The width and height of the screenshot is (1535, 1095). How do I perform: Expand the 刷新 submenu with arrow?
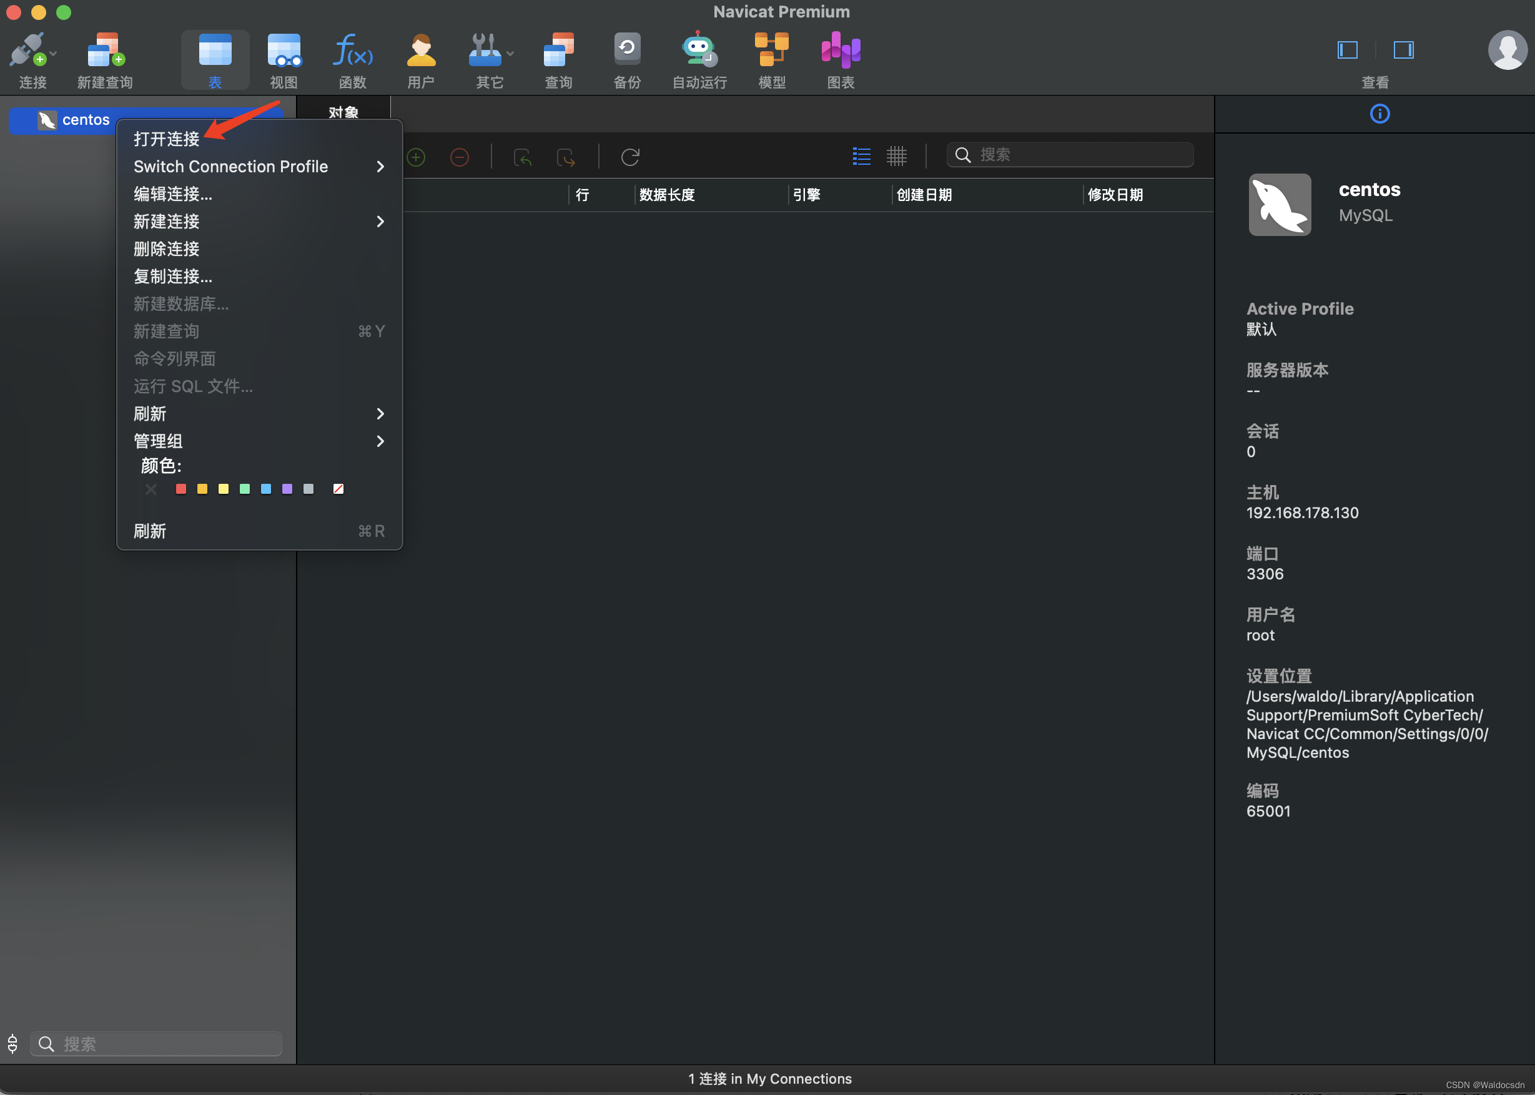[x=260, y=414]
